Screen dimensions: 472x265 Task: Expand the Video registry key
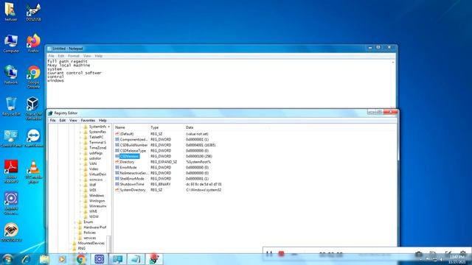tap(80, 169)
